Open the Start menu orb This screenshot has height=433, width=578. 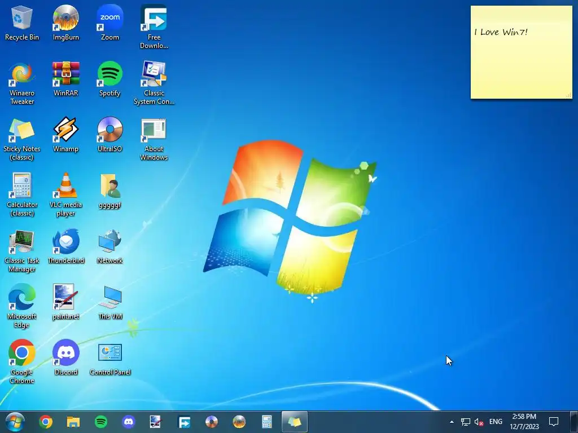15,422
